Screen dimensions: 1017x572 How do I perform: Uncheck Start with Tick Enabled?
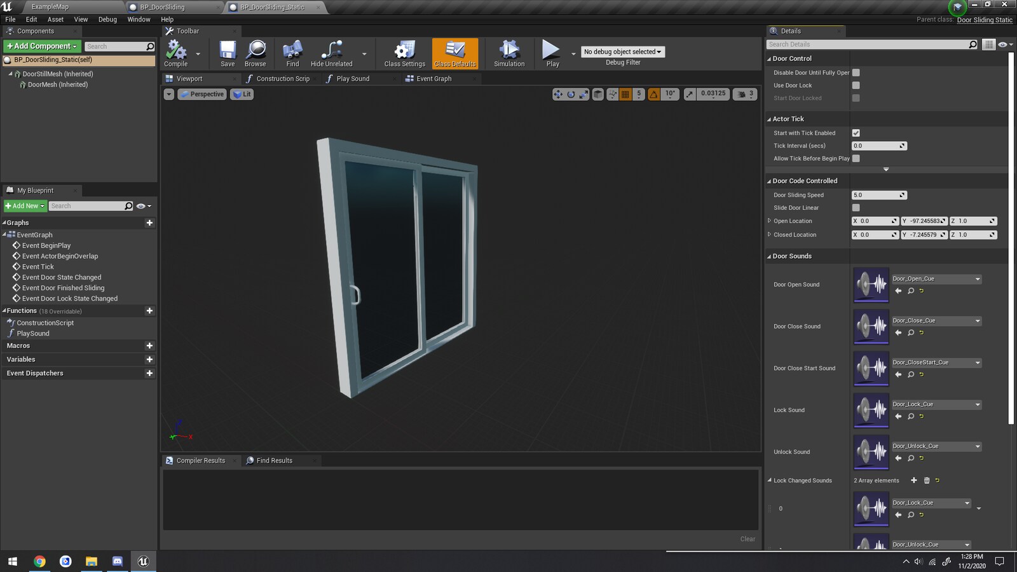(856, 133)
